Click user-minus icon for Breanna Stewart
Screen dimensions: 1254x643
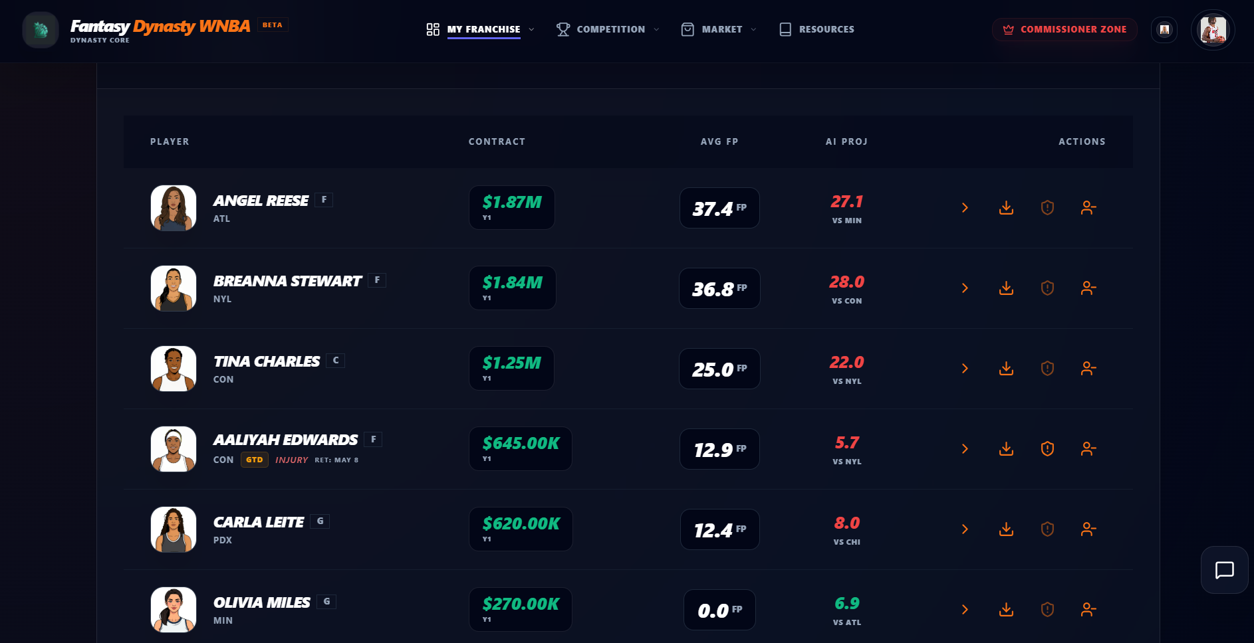coord(1088,288)
